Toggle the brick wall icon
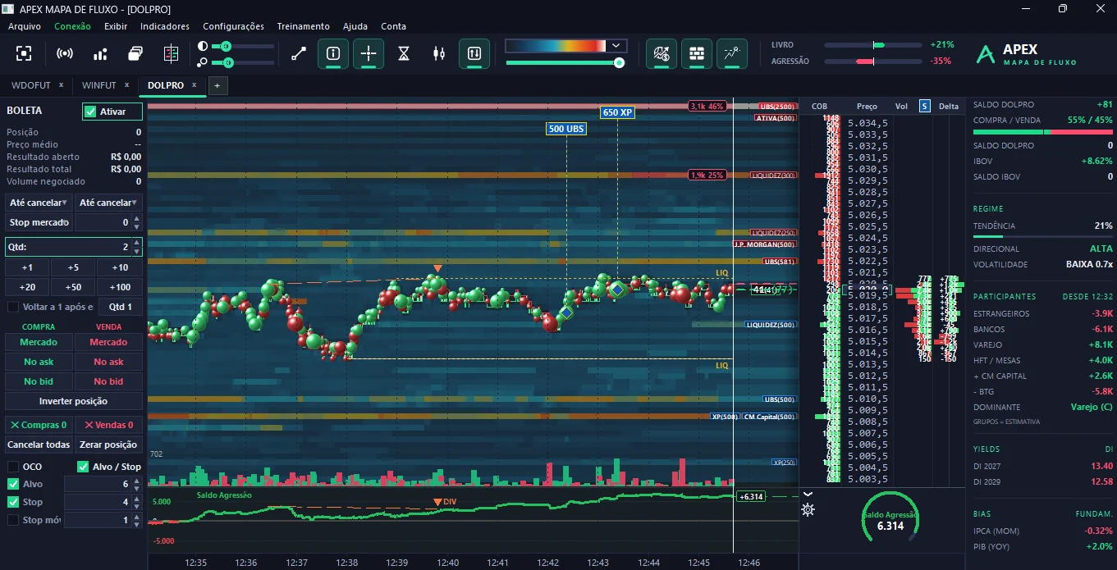Image resolution: width=1117 pixels, height=570 pixels. [x=697, y=54]
